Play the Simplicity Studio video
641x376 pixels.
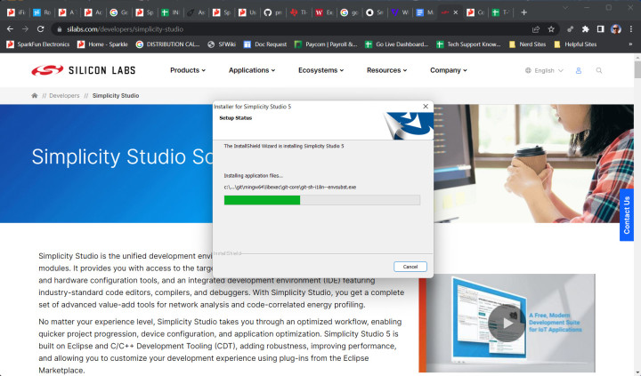point(507,324)
